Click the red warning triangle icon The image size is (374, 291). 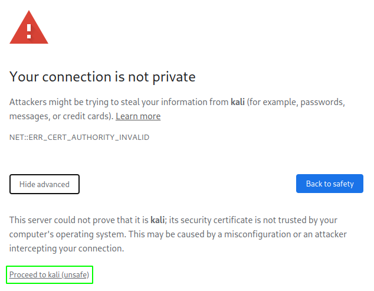click(29, 27)
